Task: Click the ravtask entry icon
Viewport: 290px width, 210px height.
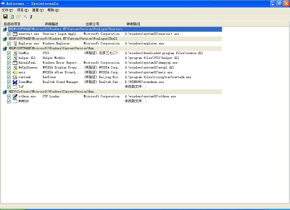Action: tap(15, 77)
